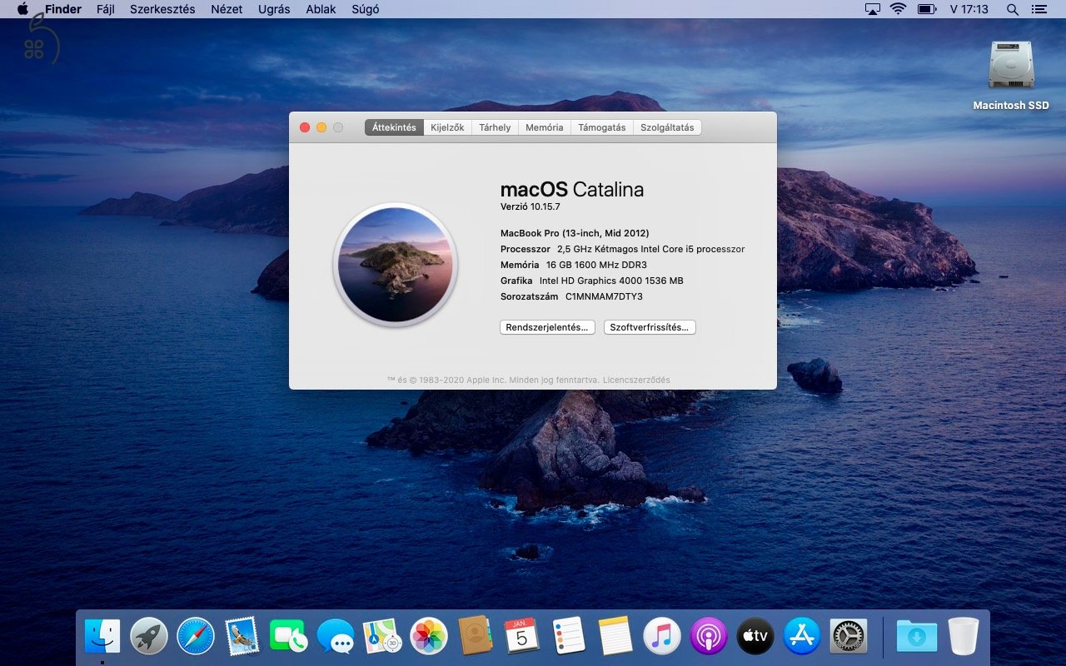Switch to the Szolgáltatás tab
This screenshot has height=666, width=1066.
pyautogui.click(x=667, y=127)
